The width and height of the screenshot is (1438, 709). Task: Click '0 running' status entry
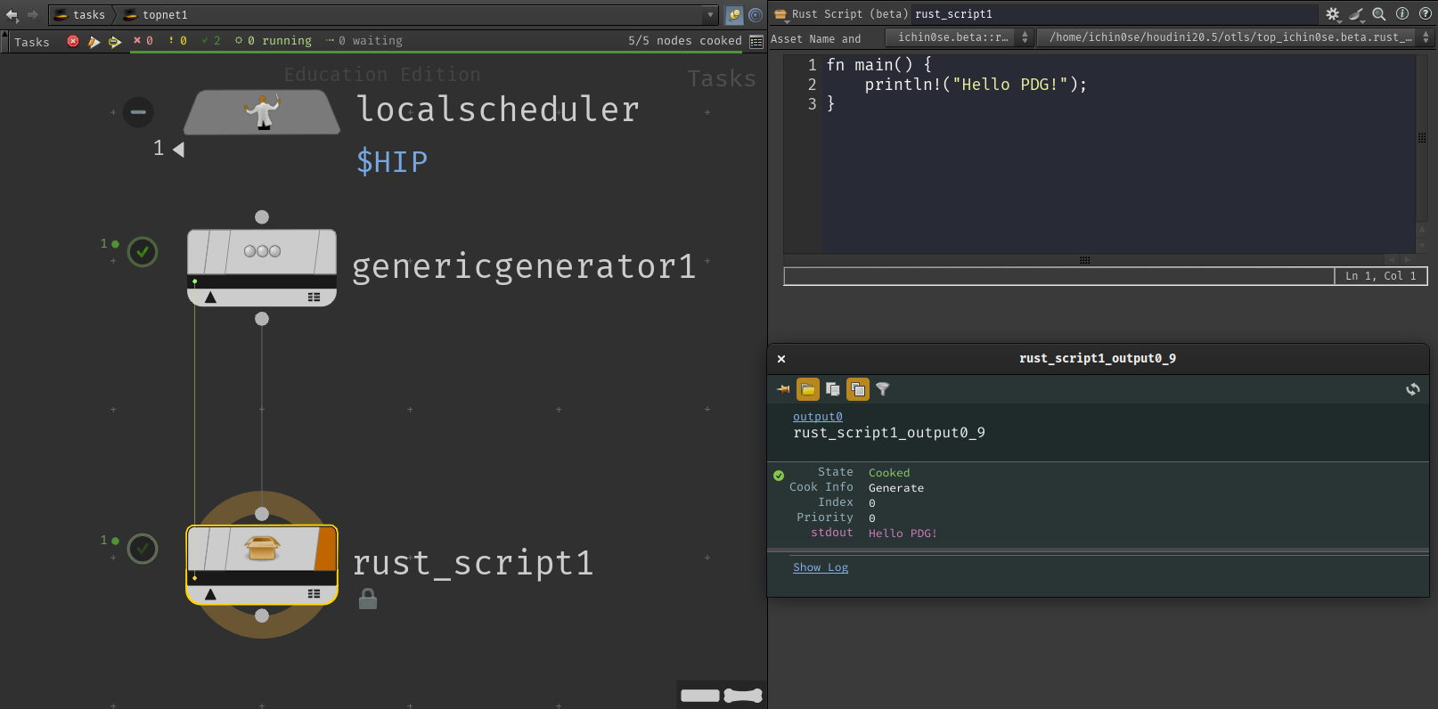coord(274,41)
